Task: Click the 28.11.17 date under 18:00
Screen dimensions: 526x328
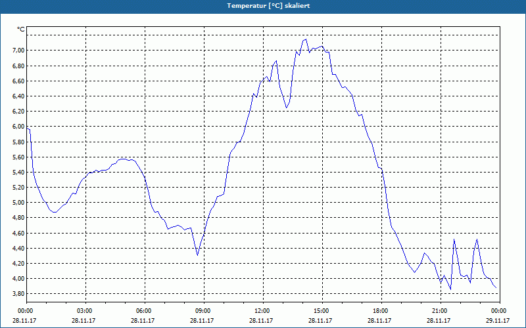Action: pyautogui.click(x=379, y=320)
